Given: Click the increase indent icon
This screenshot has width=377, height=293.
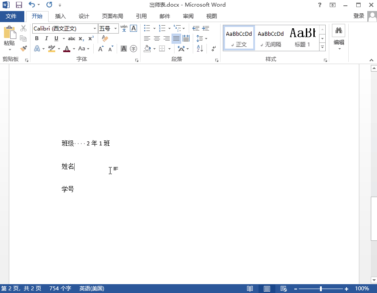Looking at the screenshot, I should click(206, 28).
